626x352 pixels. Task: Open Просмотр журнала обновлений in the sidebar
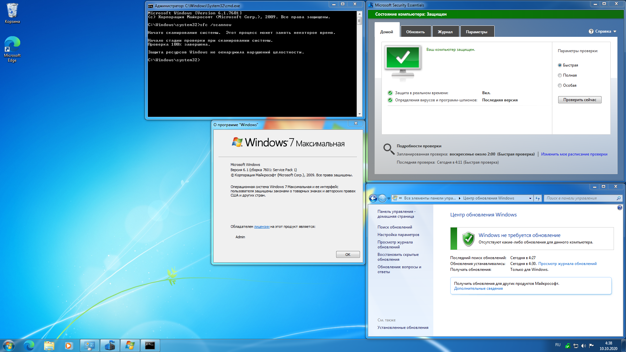pos(395,244)
